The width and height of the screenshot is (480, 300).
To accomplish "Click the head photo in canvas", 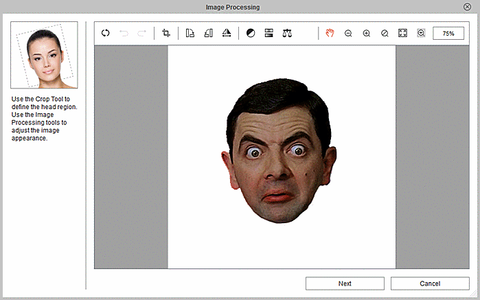I will [279, 150].
